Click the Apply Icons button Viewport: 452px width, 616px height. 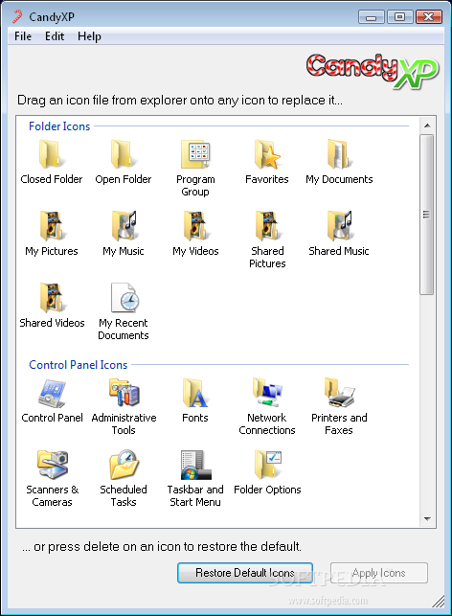[x=379, y=573]
